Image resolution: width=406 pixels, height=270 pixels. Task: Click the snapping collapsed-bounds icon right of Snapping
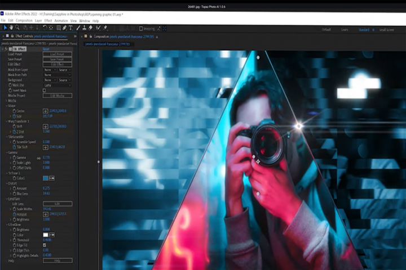(158, 29)
